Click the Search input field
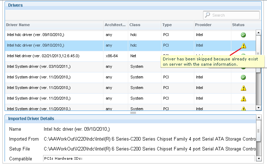The image size is (267, 166). tap(231, 15)
